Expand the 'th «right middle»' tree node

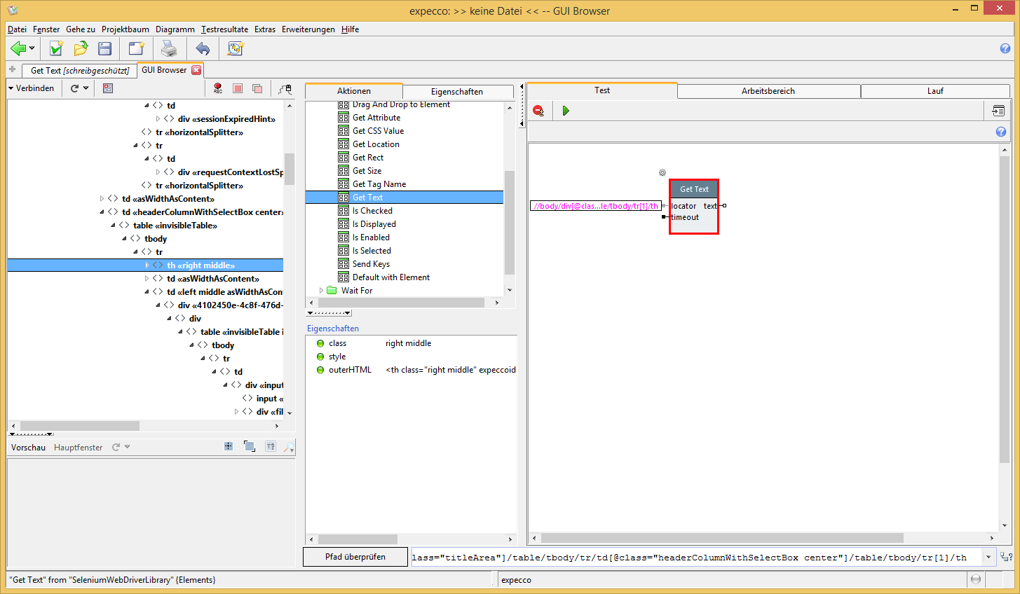pos(147,265)
